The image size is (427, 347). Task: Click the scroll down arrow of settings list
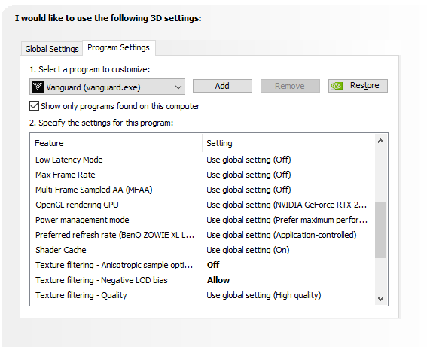(381, 299)
